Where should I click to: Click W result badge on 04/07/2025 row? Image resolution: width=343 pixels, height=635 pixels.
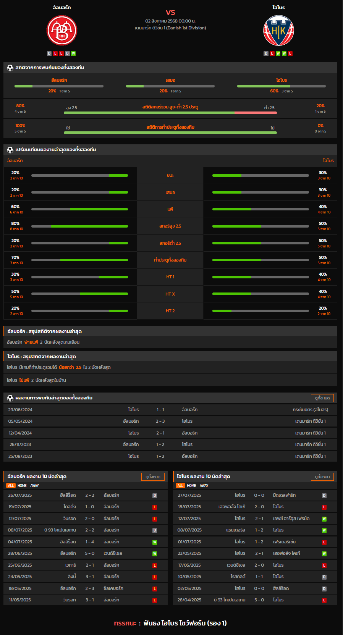click(x=155, y=542)
